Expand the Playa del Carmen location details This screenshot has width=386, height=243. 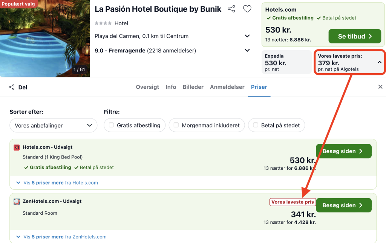pyautogui.click(x=247, y=36)
